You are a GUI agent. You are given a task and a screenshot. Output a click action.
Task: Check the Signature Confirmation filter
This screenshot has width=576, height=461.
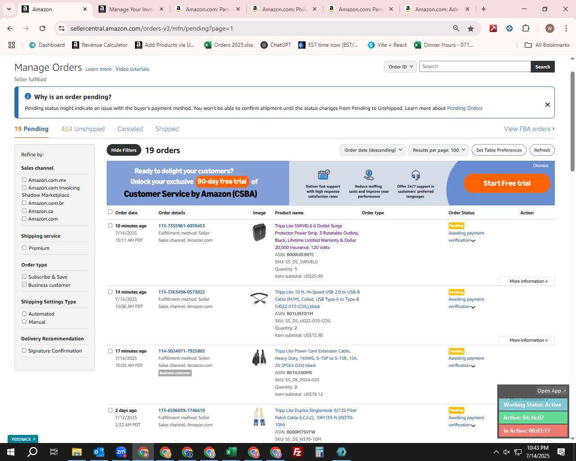(x=24, y=350)
